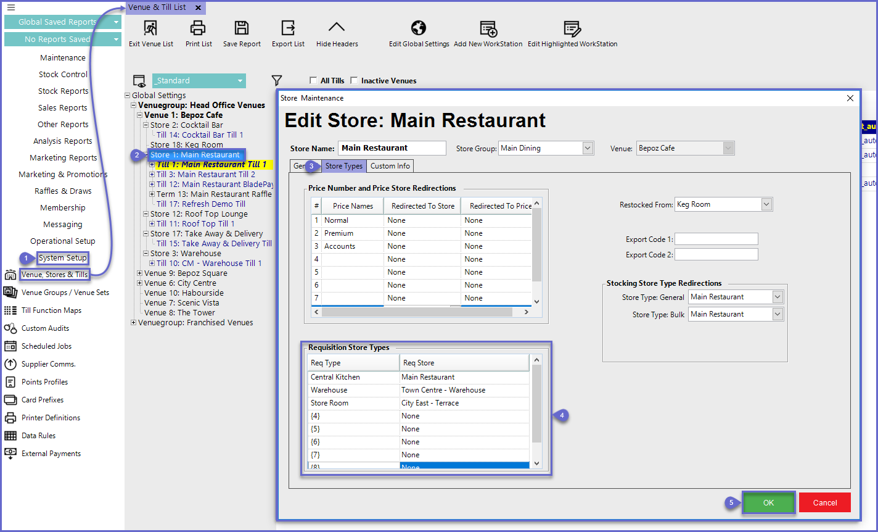Click the Export Code 1 input field

716,239
